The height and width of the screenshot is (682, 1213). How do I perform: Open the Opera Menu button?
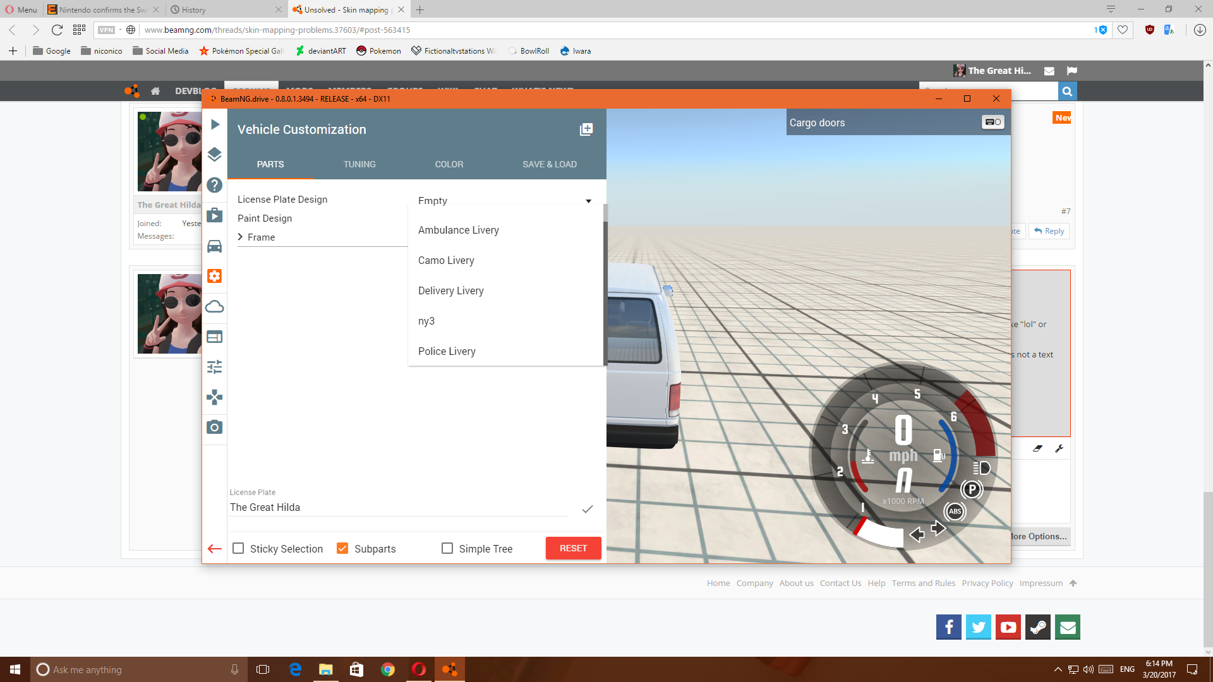[x=21, y=9]
